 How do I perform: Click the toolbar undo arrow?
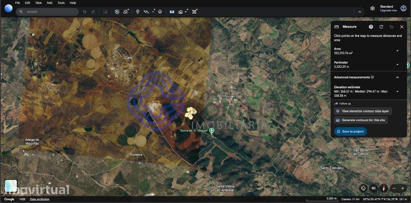click(85, 12)
